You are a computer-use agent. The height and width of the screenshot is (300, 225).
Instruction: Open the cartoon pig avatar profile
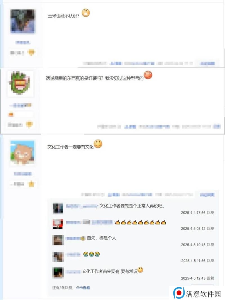pyautogui.click(x=22, y=152)
